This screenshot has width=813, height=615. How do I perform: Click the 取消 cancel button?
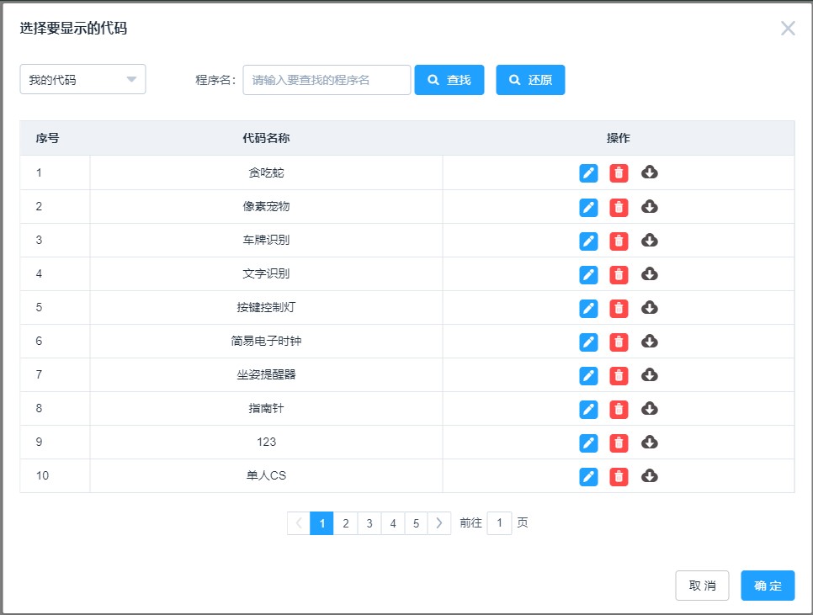[x=702, y=586]
